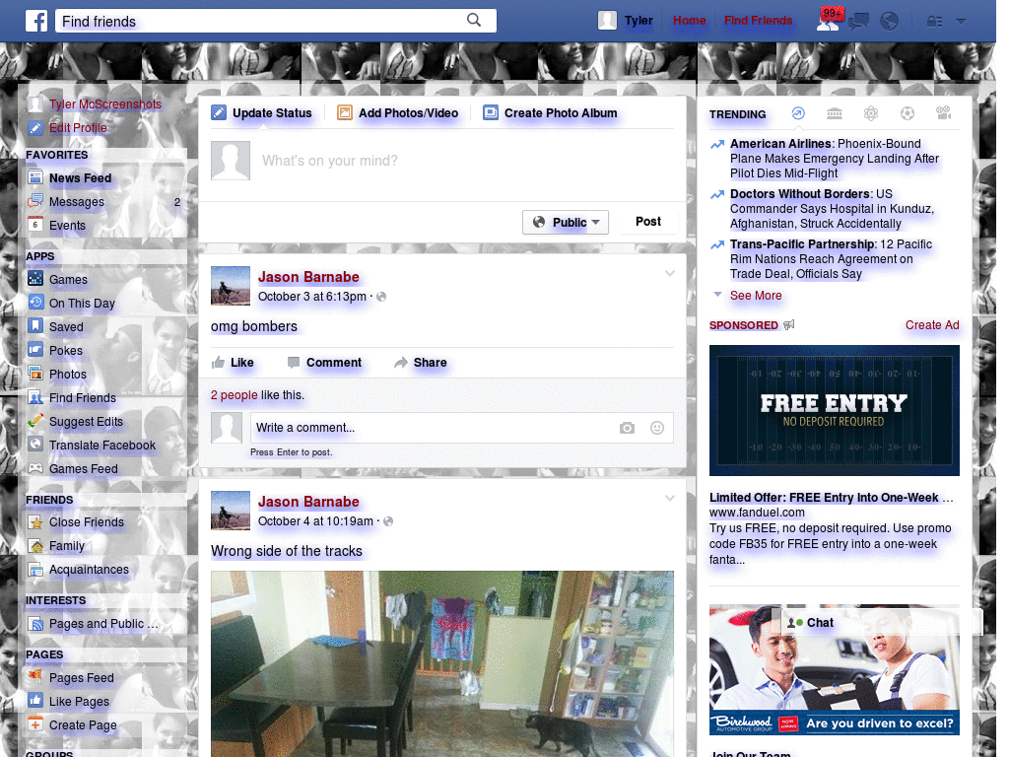
Task: Open the notifications globe icon
Action: (x=890, y=22)
